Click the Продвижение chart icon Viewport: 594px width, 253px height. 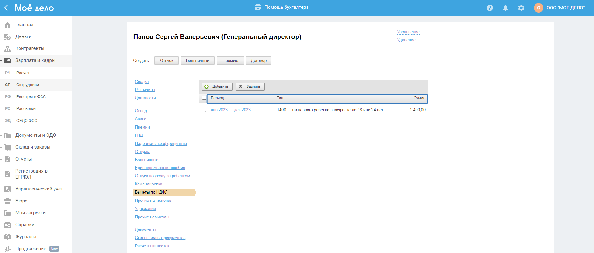[8, 249]
